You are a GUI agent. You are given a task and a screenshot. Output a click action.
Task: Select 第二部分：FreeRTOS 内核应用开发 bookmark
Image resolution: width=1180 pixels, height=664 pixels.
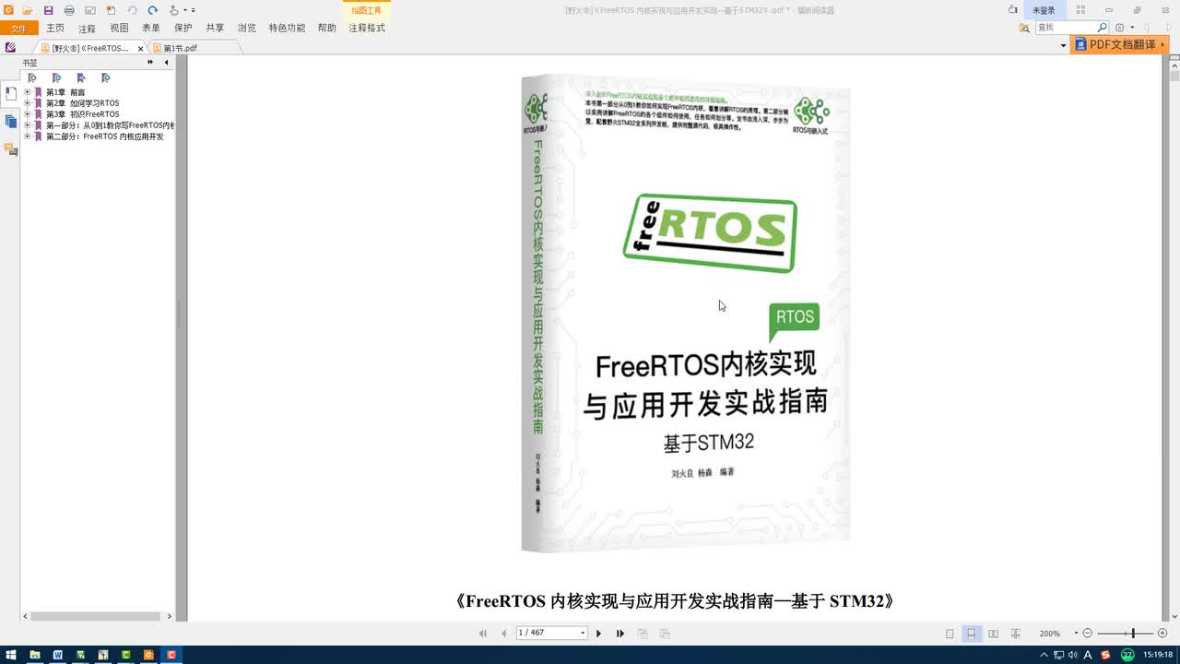click(x=105, y=136)
